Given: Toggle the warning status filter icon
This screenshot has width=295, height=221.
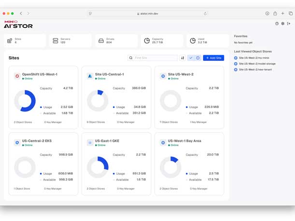Looking at the screenshot, I should coord(197,58).
